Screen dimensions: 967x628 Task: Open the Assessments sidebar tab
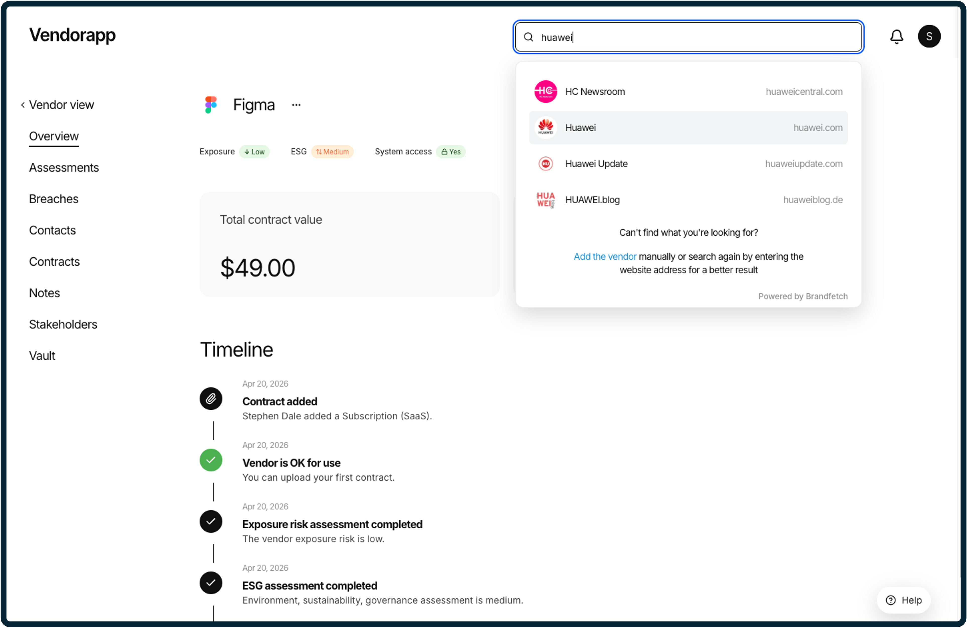pyautogui.click(x=64, y=167)
